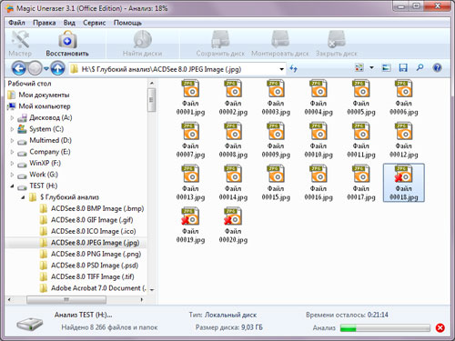Click the tree panel horizontal scrollbar
Screen dimensions: 455x341
pyautogui.click(x=76, y=299)
